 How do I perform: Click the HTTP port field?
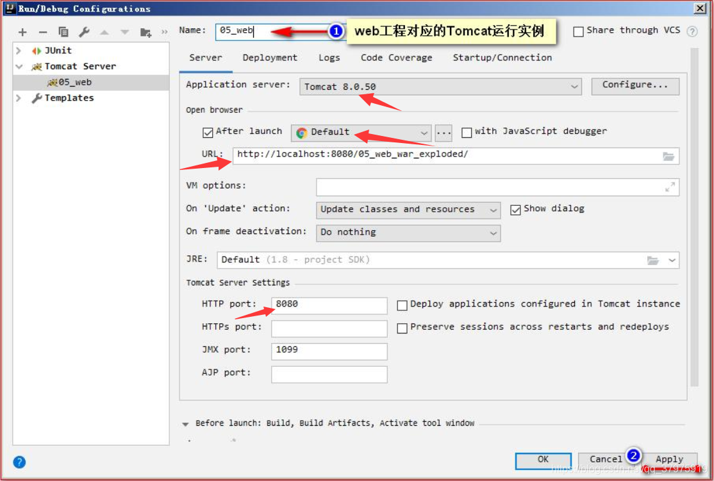click(x=329, y=305)
